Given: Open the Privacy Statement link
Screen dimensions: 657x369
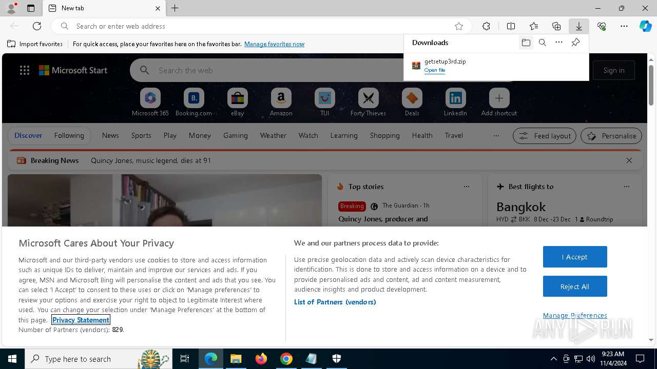Looking at the screenshot, I should (x=81, y=320).
